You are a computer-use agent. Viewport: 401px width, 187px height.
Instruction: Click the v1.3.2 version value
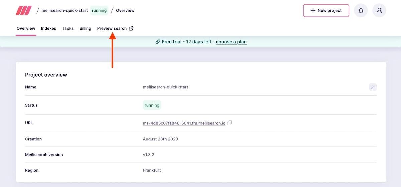[149, 155]
